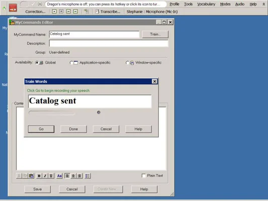Viewport: 268px width, 201px height.
Task: Click Go to begin recording
Action: 41,129
